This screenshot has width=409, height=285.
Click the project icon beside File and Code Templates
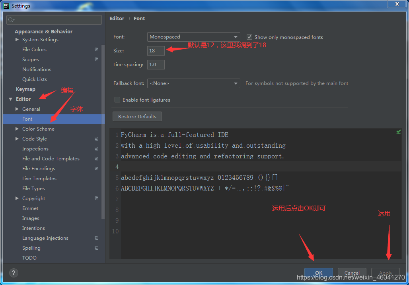[x=97, y=158]
